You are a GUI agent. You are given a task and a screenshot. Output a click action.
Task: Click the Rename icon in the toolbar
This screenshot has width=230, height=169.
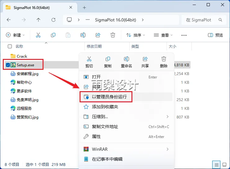(x=83, y=35)
